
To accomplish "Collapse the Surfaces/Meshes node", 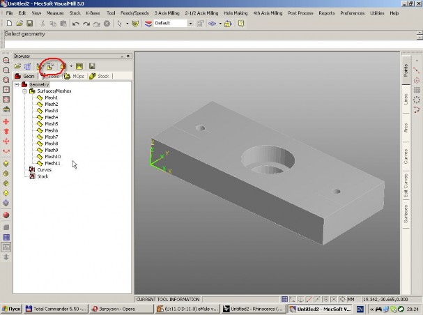I will [24, 91].
